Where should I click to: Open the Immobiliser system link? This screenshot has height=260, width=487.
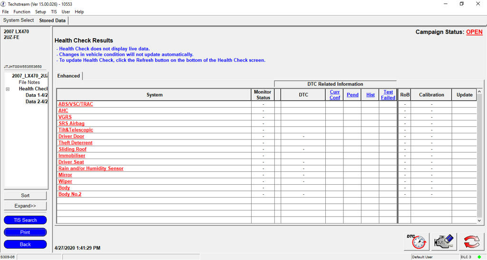point(72,156)
